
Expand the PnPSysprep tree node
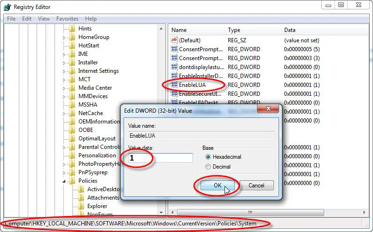click(x=64, y=173)
